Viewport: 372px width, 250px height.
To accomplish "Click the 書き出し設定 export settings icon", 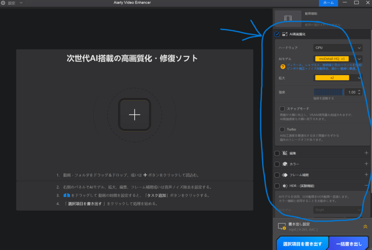I will 282,227.
